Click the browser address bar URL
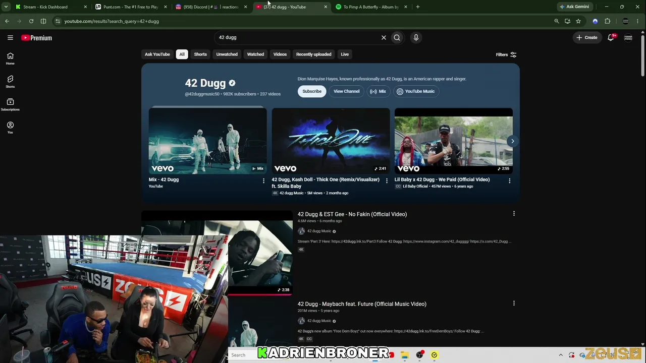This screenshot has width=646, height=363. click(112, 21)
